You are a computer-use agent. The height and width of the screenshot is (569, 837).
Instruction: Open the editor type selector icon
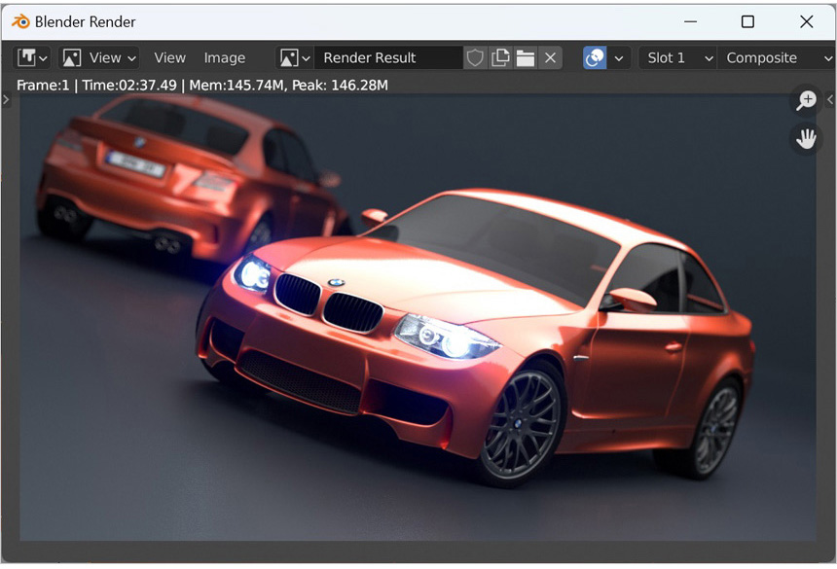click(x=32, y=58)
